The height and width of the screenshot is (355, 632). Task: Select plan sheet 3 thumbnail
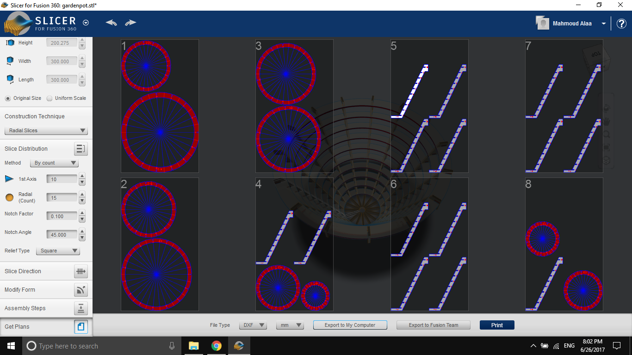[294, 106]
